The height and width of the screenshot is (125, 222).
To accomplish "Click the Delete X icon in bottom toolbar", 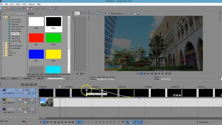I will [x=96, y=122].
